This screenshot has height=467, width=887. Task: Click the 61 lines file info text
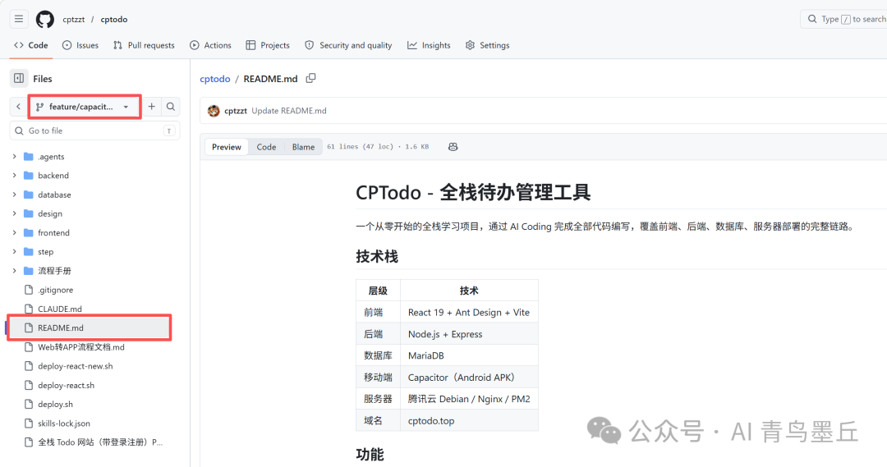378,146
